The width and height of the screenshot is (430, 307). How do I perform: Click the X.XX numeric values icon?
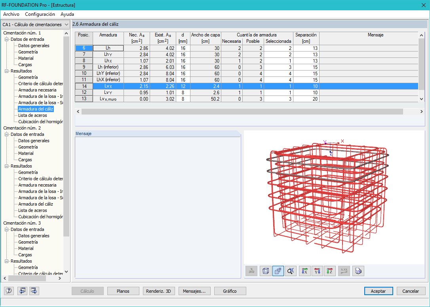344,271
